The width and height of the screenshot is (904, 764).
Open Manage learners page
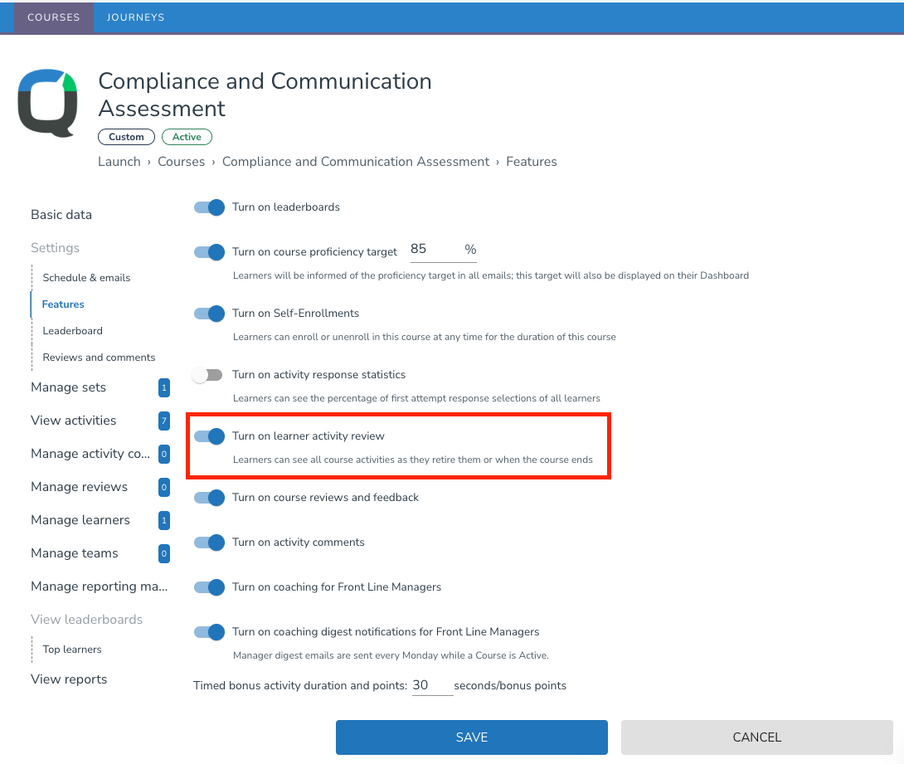click(x=80, y=520)
